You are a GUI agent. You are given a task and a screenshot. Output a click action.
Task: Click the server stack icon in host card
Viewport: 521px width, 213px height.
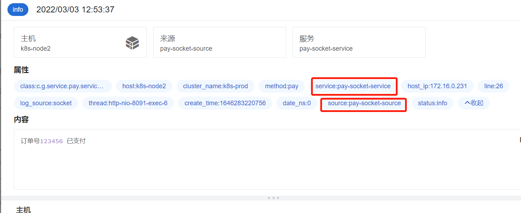point(132,43)
